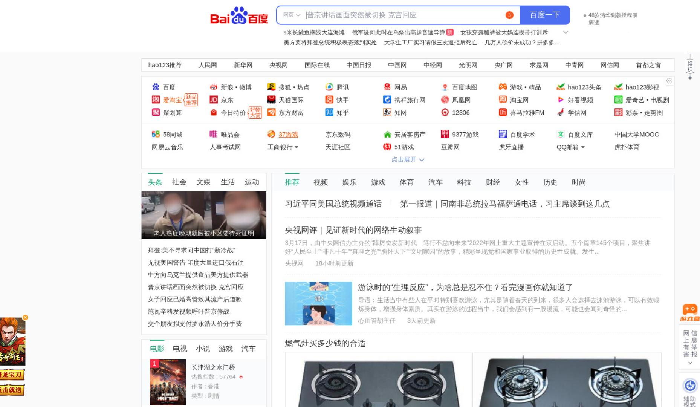Open the 百度 paw icon link

156,87
